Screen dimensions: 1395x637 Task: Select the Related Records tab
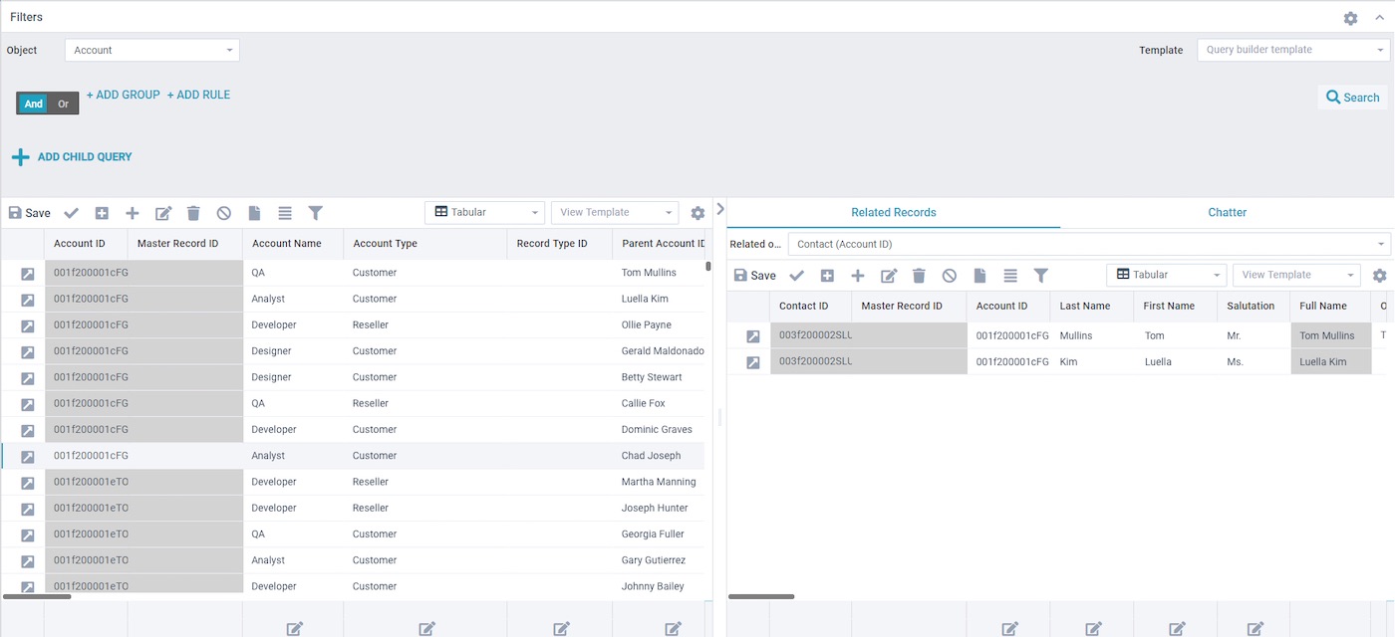tap(893, 212)
